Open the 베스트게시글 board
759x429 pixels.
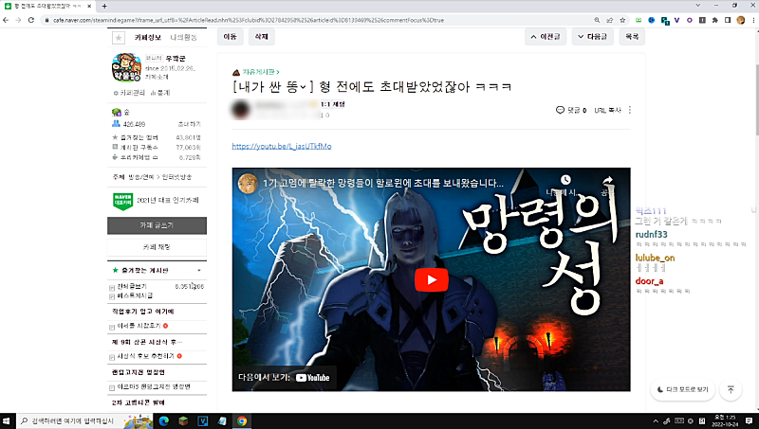(135, 295)
